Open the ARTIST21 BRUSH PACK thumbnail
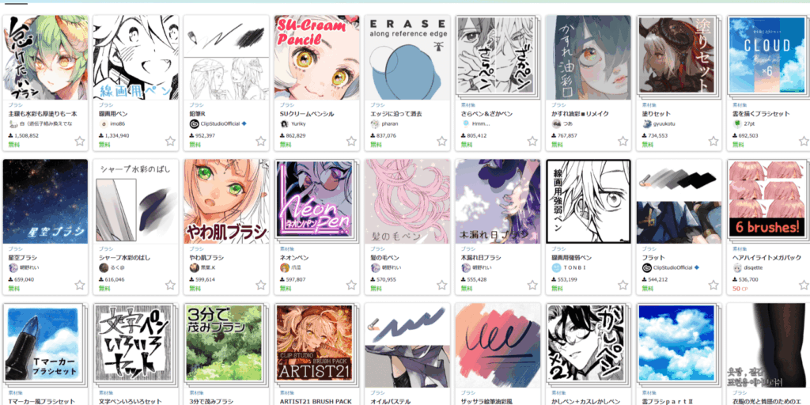Screen dimensions: 810x405 (316, 345)
